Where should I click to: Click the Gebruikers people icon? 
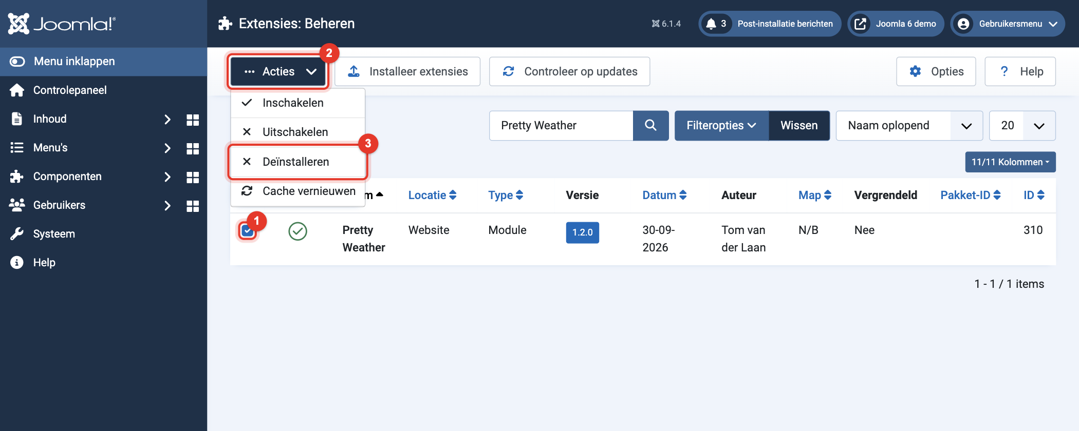pos(17,205)
